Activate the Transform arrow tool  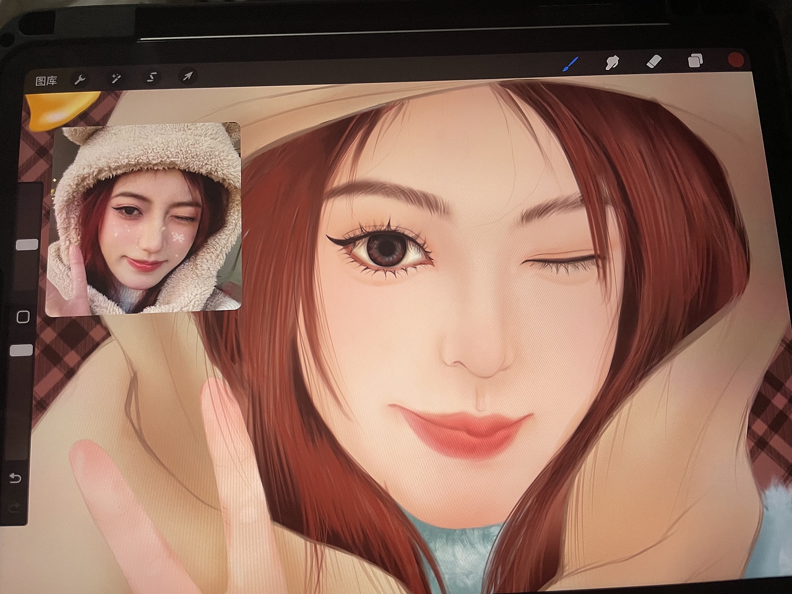pos(187,76)
